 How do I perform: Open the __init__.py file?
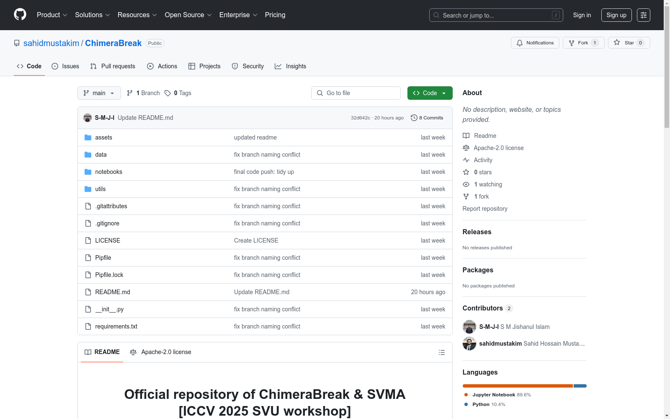[109, 309]
